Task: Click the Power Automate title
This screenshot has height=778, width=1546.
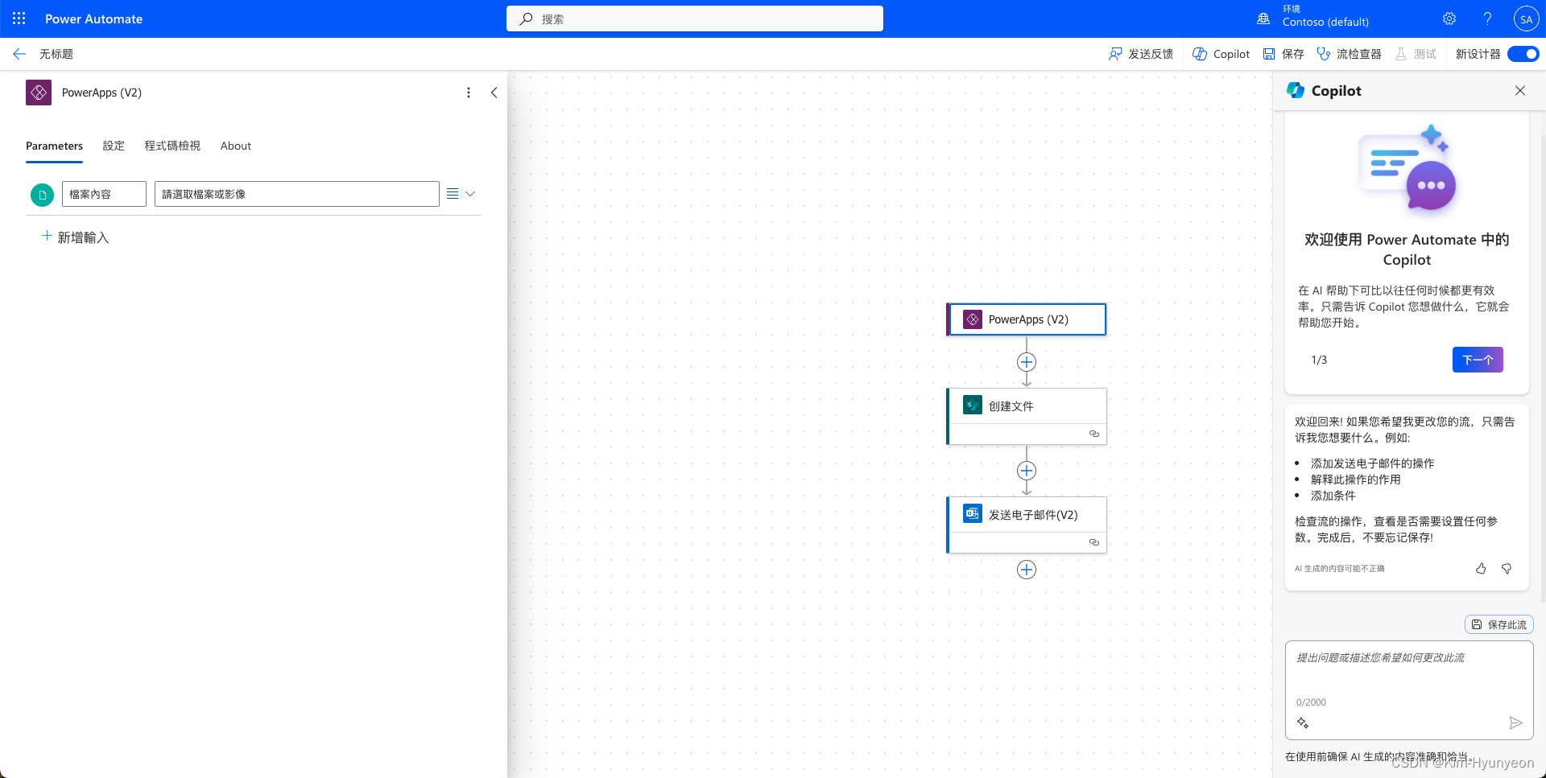Action: pos(93,19)
